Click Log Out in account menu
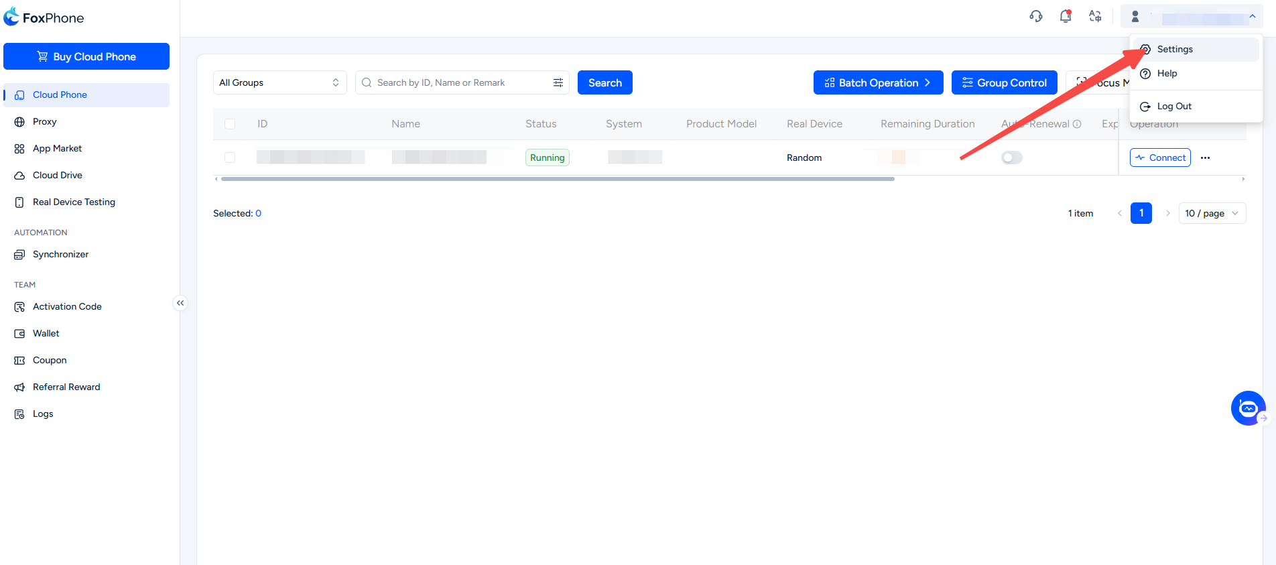 (x=1196, y=107)
